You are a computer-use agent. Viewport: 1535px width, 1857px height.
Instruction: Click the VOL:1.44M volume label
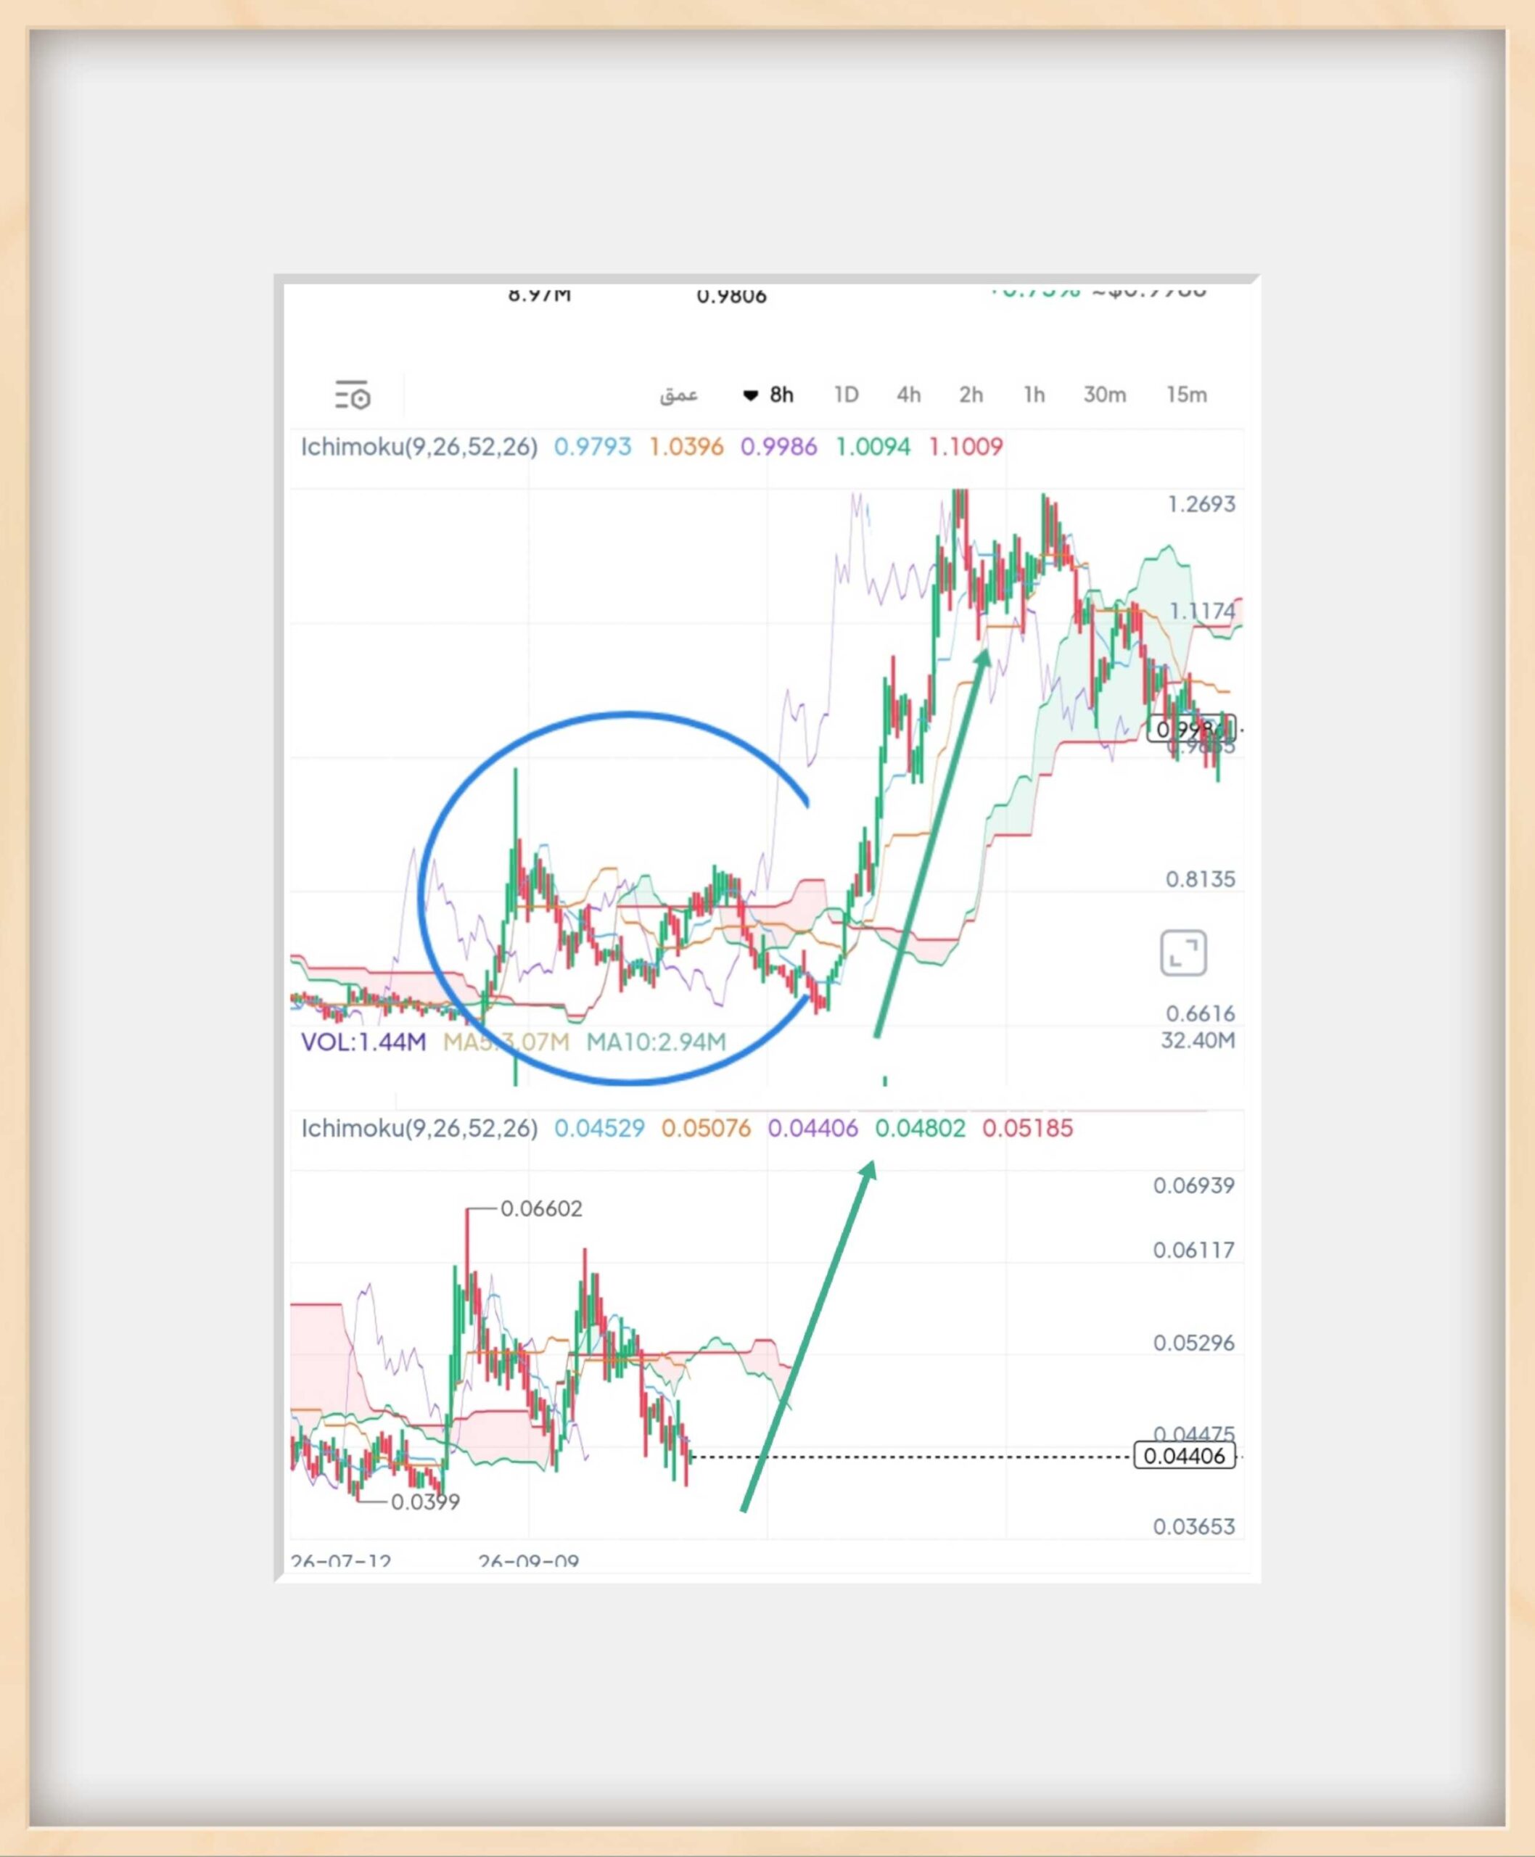pyautogui.click(x=363, y=1042)
